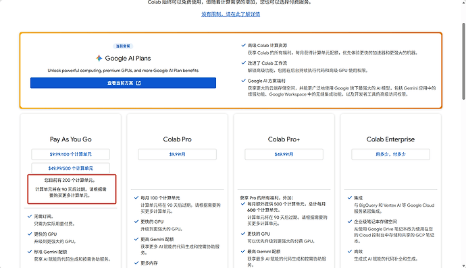Open the 查看当前方案 blue button
The width and height of the screenshot is (466, 268).
123,83
